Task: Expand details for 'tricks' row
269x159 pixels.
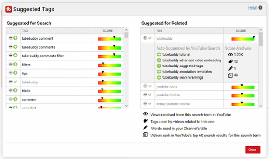Action: point(10,90)
